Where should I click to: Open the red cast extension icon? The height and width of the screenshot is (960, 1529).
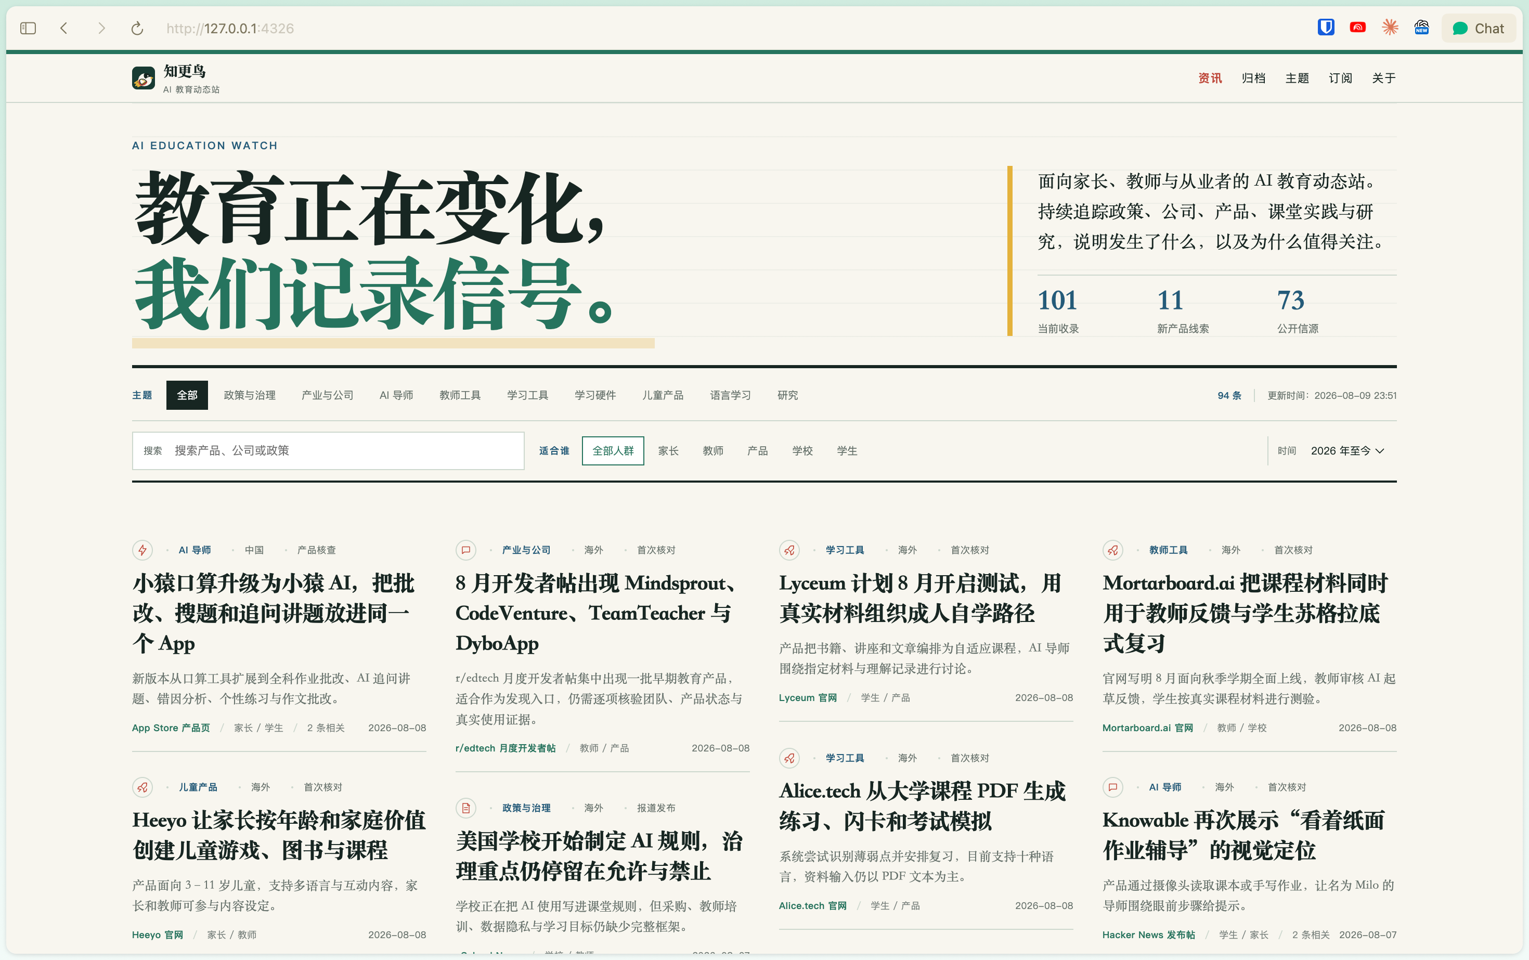click(1357, 28)
